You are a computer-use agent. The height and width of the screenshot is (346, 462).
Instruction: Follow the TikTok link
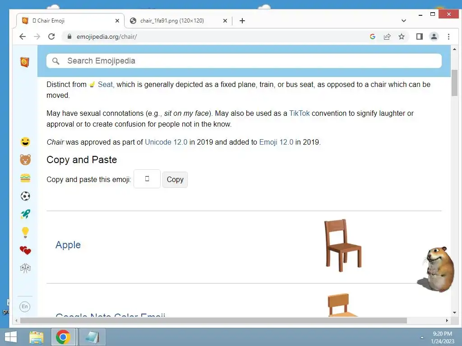(300, 113)
